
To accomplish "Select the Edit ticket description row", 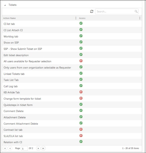I will (x=72, y=55).
